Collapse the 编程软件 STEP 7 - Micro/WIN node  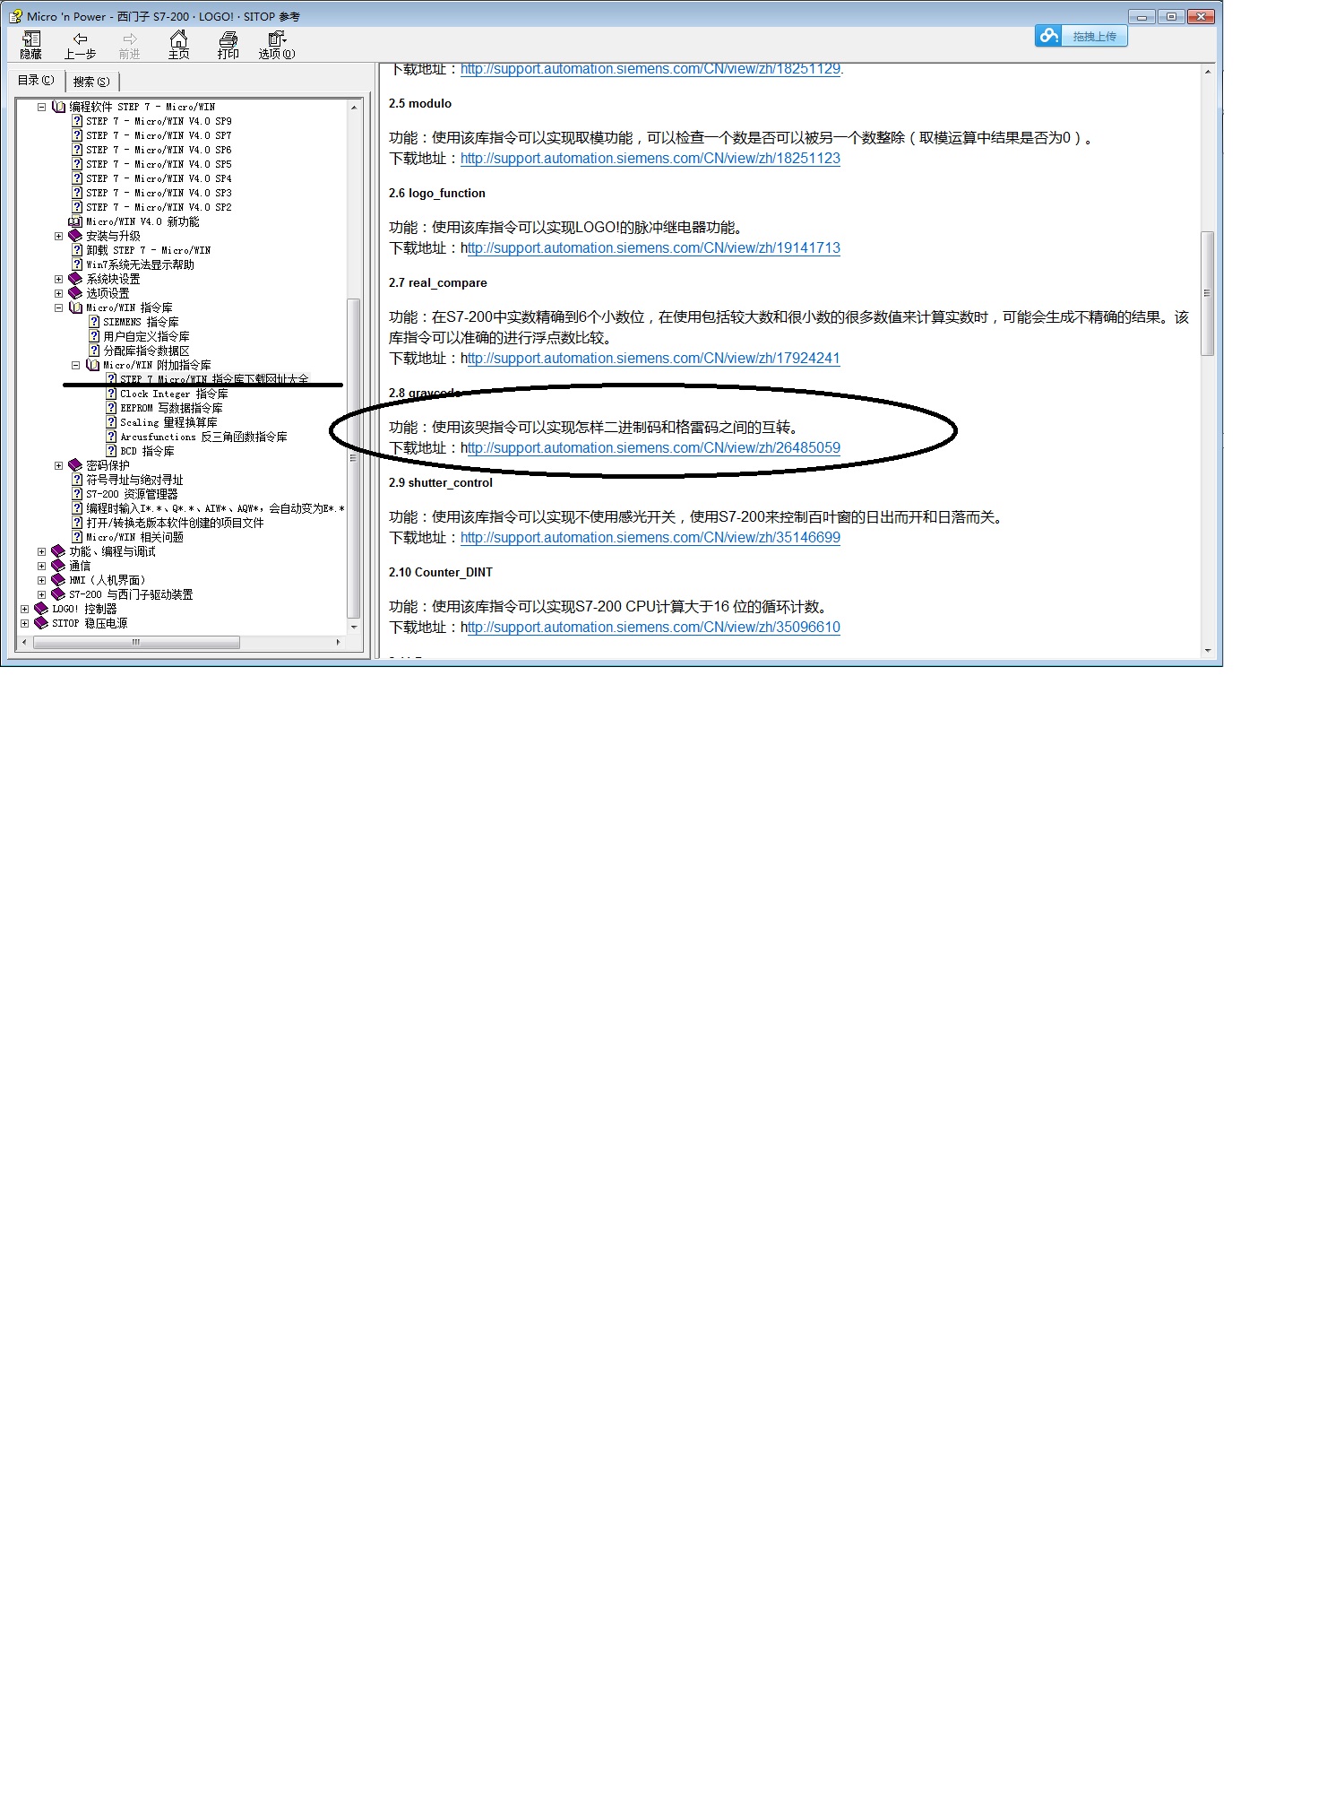[x=41, y=107]
